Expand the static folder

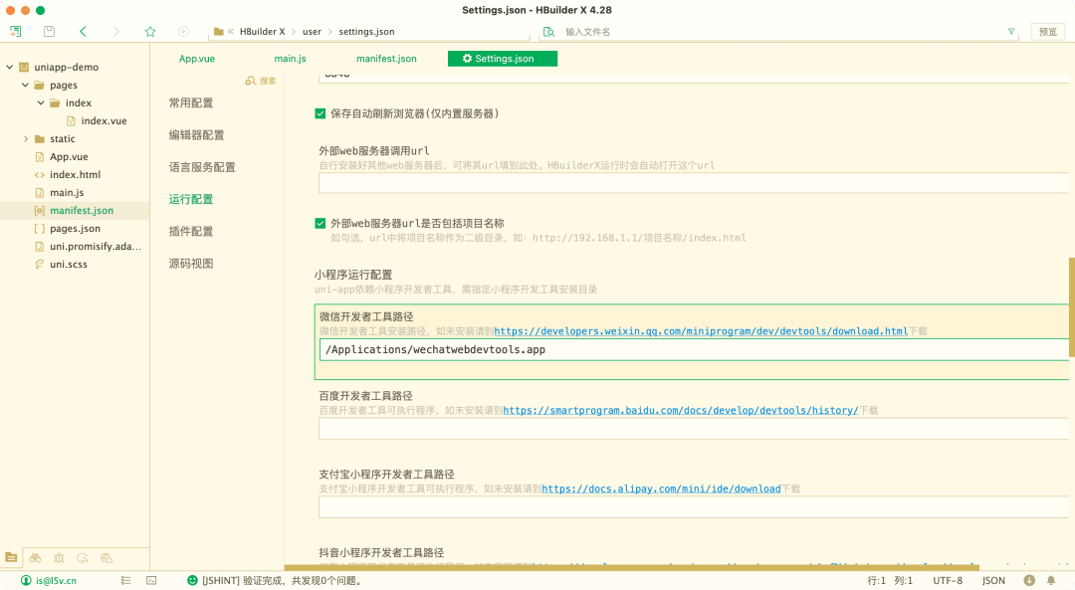pos(25,139)
